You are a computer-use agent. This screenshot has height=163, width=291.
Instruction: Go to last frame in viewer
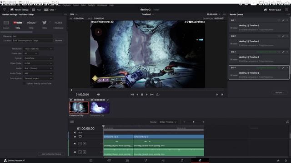pos(152,95)
